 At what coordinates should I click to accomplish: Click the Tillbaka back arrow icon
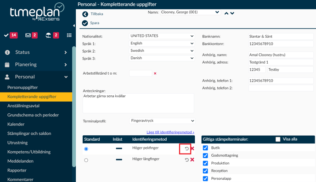(85, 14)
